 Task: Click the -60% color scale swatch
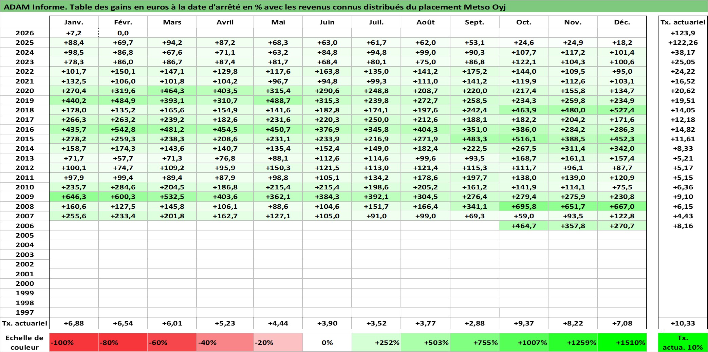click(x=172, y=342)
